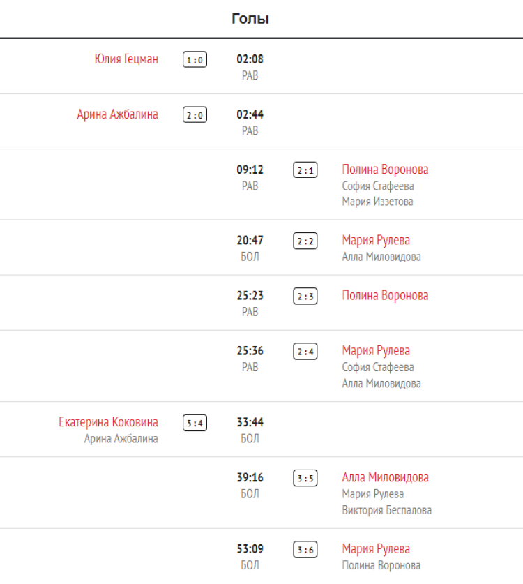Open София Стафеева assist at 09:12
Screen dimensions: 523x584
point(377,186)
